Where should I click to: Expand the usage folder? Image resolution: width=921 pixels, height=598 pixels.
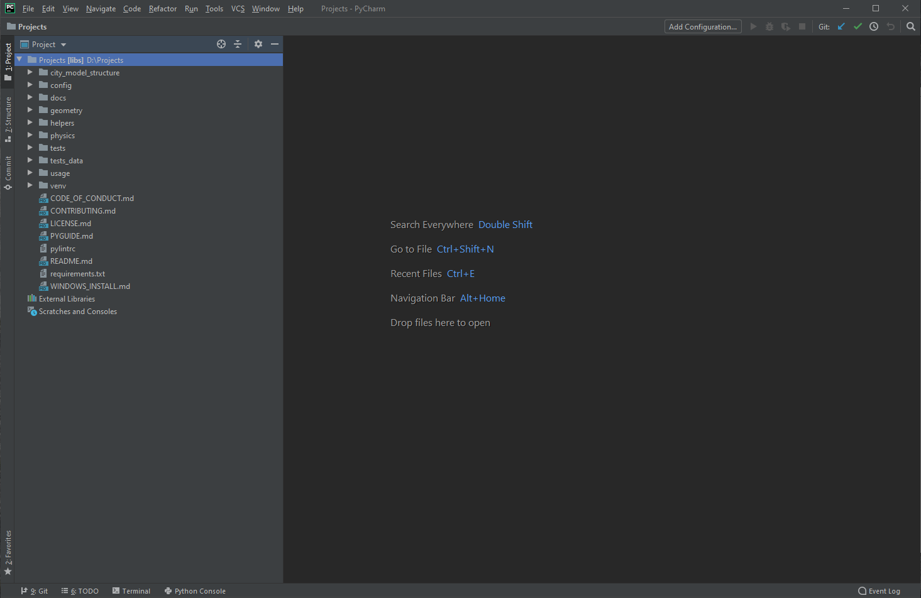point(30,173)
